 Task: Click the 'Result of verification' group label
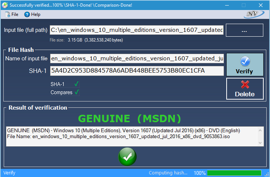[38, 108]
